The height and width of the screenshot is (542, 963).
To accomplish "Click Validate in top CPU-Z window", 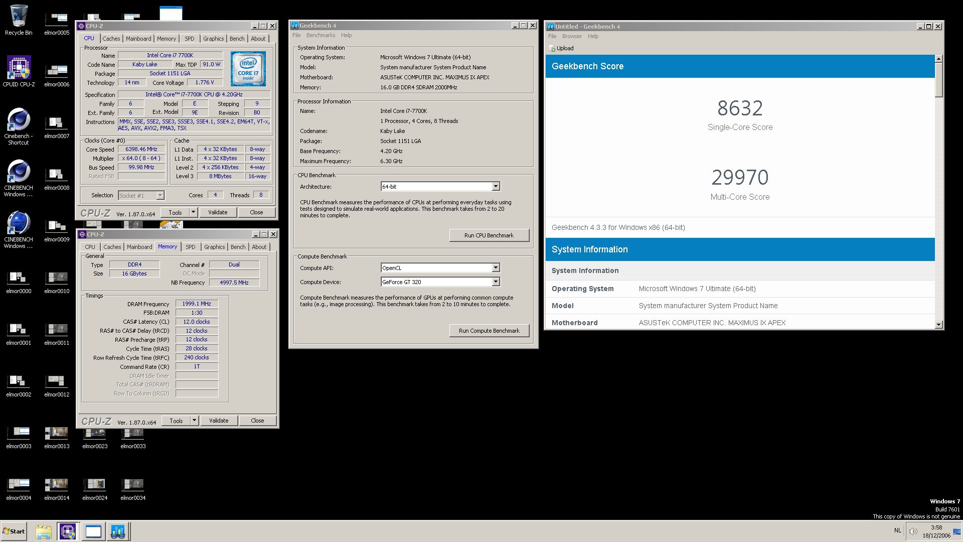I will pos(218,212).
